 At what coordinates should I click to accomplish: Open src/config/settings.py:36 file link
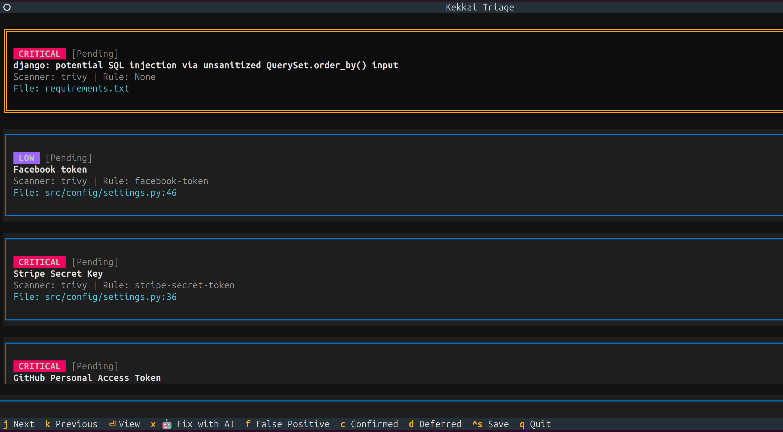coord(111,297)
